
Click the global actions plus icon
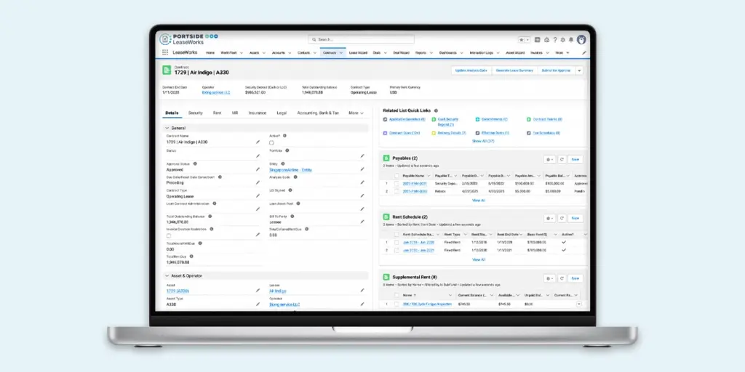click(x=538, y=40)
